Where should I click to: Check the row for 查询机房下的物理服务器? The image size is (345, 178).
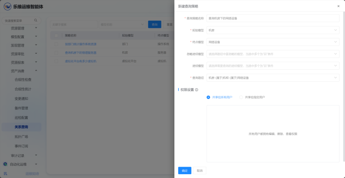56,53
